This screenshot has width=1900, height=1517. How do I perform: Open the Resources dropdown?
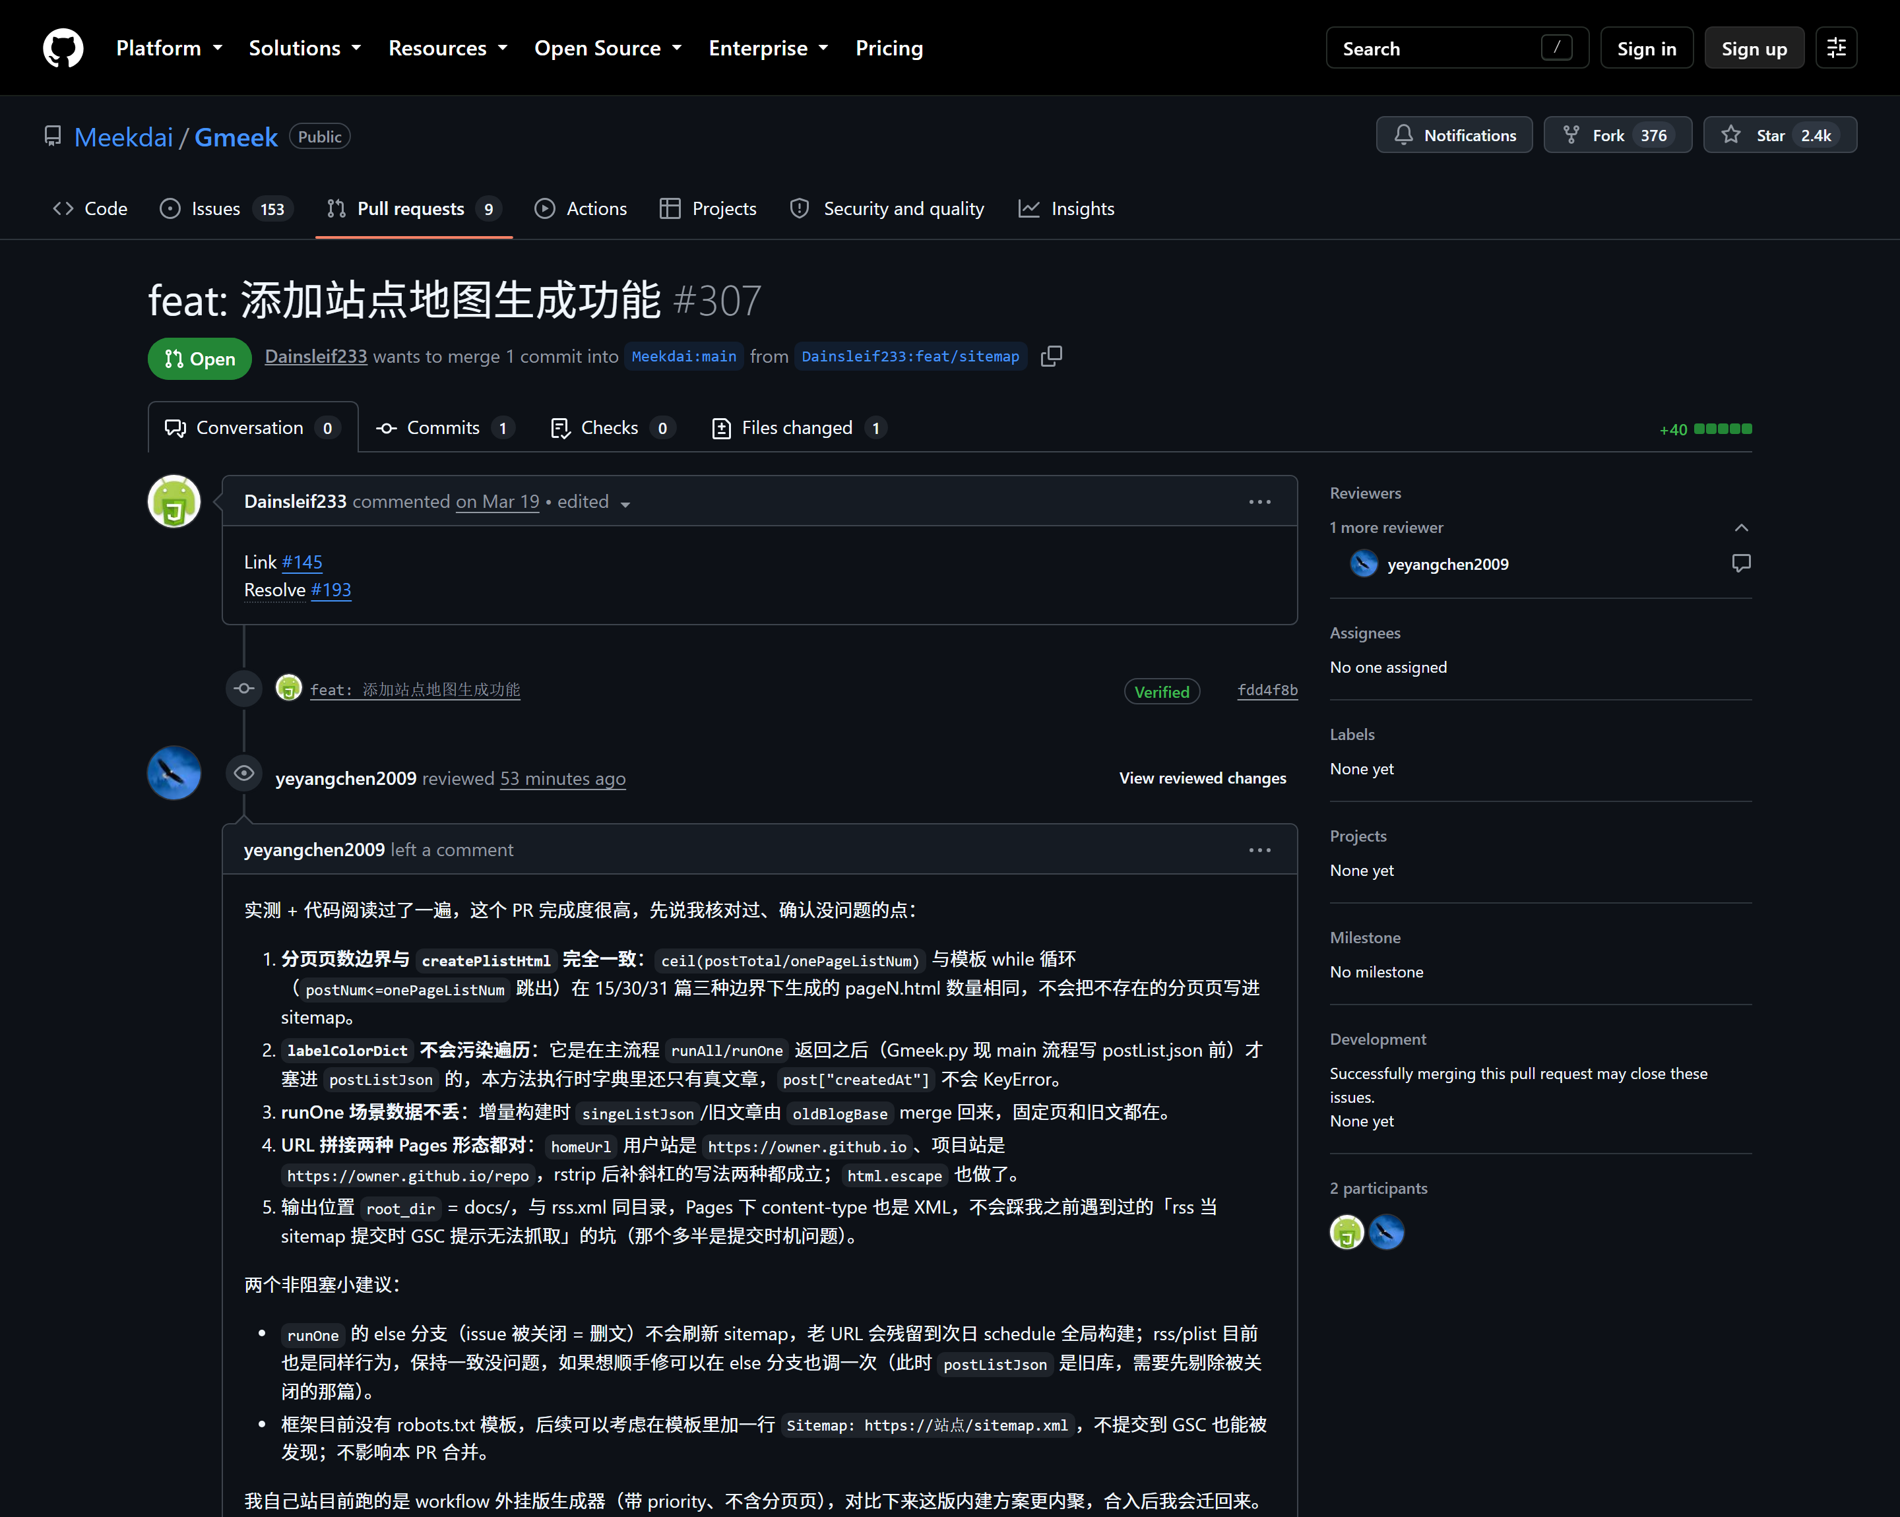448,47
